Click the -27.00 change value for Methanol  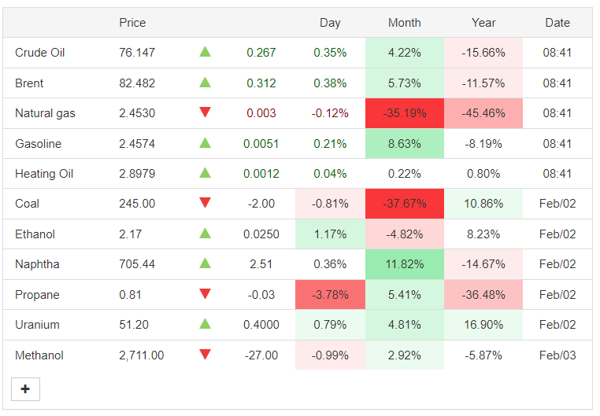coord(261,355)
